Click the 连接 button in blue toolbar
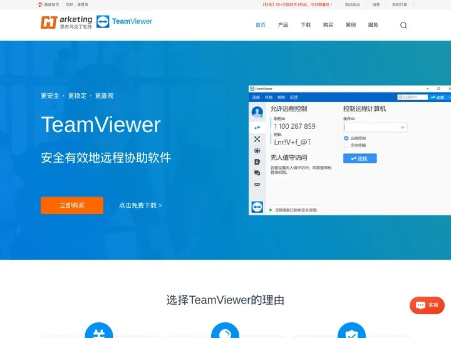Viewport: 451px width, 338px height. click(x=438, y=98)
